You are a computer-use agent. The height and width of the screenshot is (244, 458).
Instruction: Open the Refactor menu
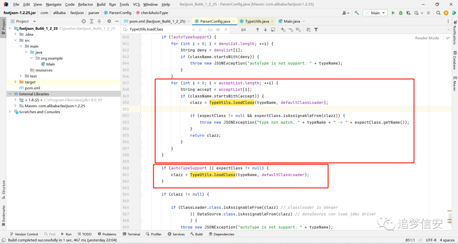point(85,4)
